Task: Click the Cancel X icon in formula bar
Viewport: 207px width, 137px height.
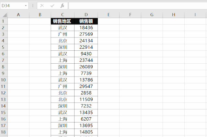Action: coord(42,6)
